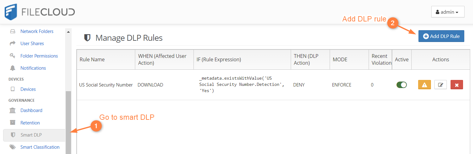Image resolution: width=473 pixels, height=154 pixels.
Task: Click the Folder Permissions key icon
Action: tap(13, 56)
